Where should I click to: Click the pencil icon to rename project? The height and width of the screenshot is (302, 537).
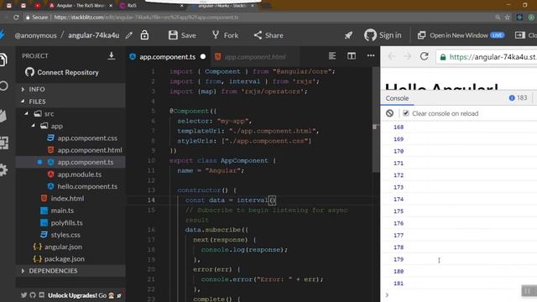(129, 35)
